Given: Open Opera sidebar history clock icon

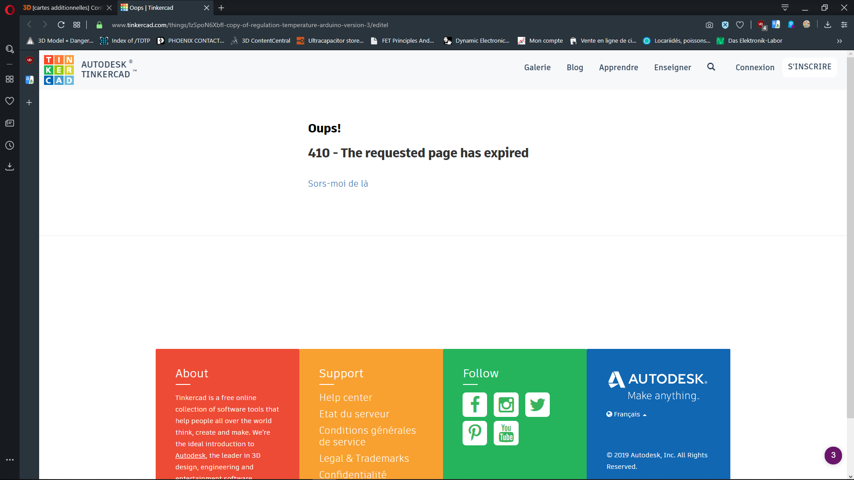Looking at the screenshot, I should point(10,145).
